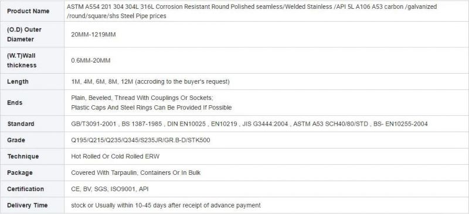This screenshot has height=214, width=469.
Task: Click the 20MM-1219MM diameter value
Action: click(x=93, y=34)
